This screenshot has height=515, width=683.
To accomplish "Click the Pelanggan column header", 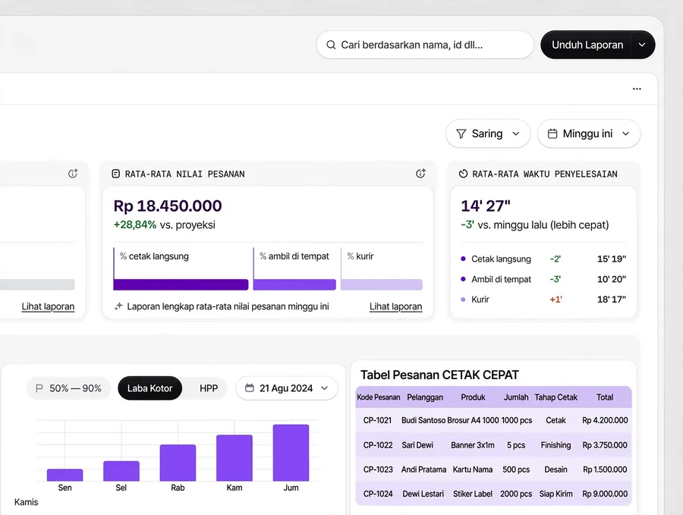I will click(425, 397).
